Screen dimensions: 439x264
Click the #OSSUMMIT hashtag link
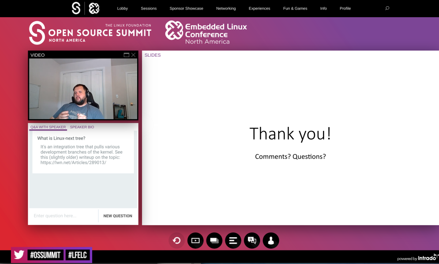tap(45, 255)
